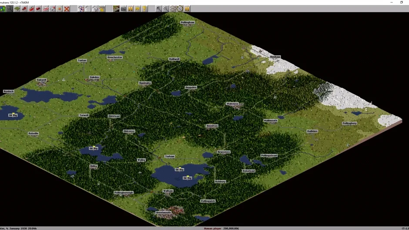Select the Heppden town label

coord(191,87)
